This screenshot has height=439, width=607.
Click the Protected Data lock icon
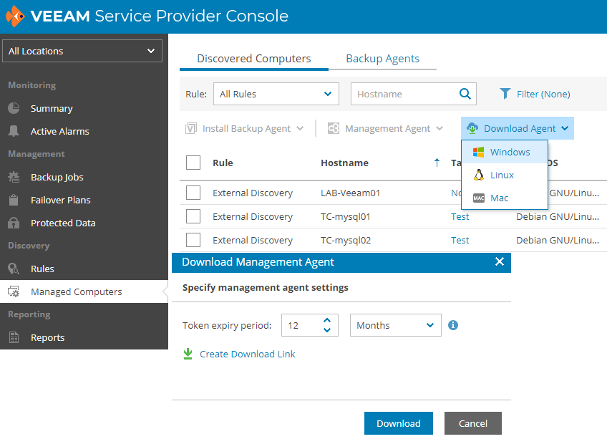tap(14, 223)
